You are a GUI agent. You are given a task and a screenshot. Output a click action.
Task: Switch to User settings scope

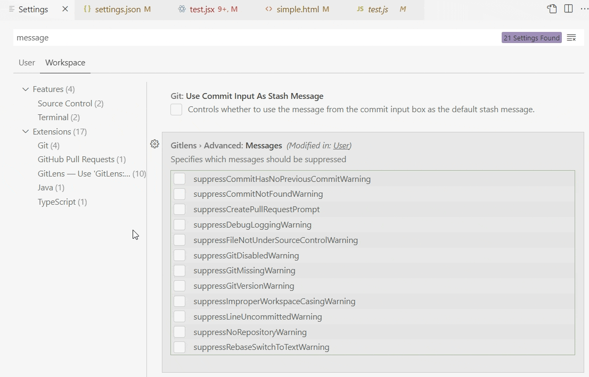coord(27,63)
